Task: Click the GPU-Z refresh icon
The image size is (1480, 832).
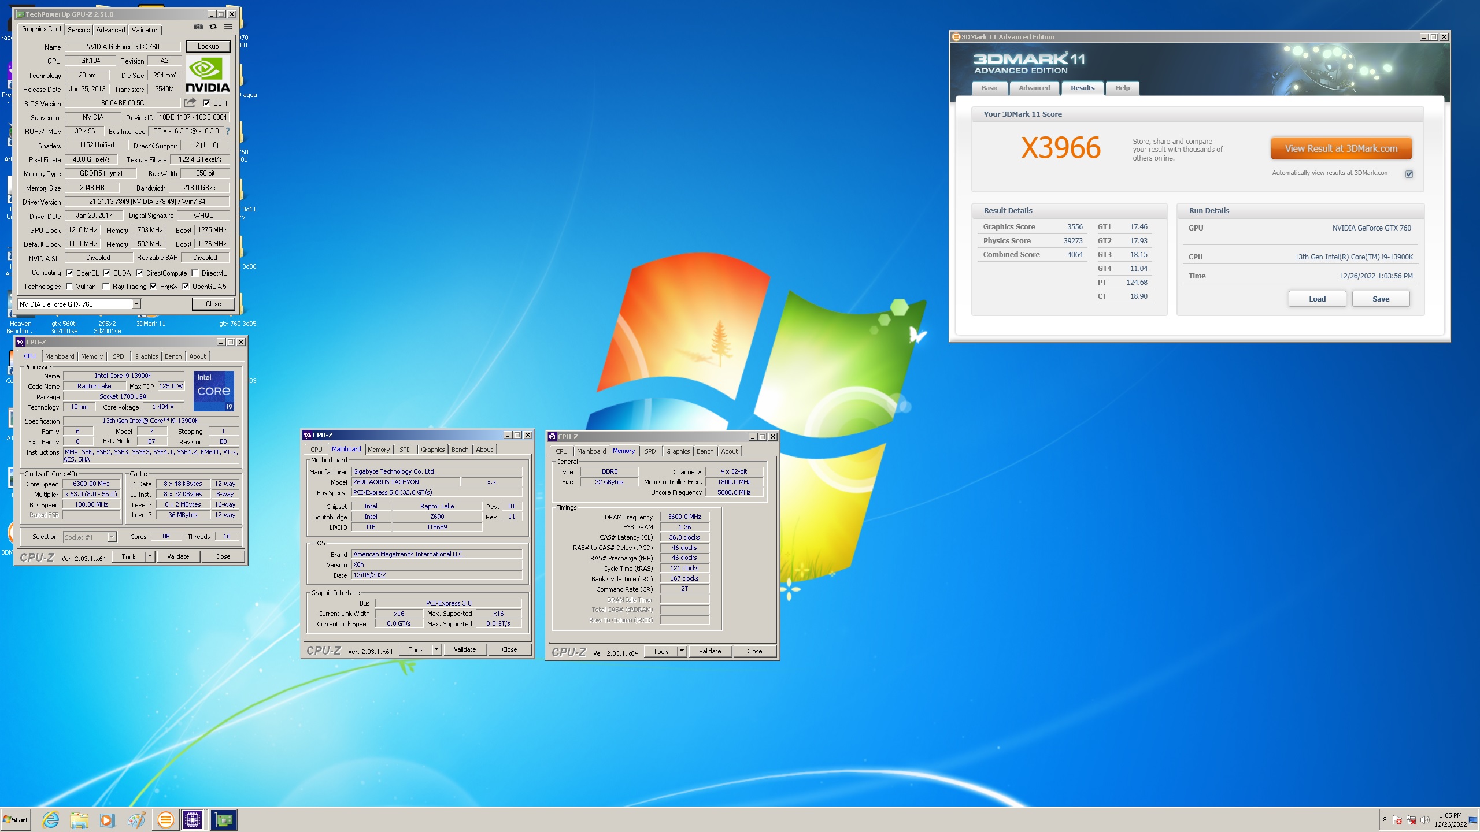Action: tap(213, 27)
